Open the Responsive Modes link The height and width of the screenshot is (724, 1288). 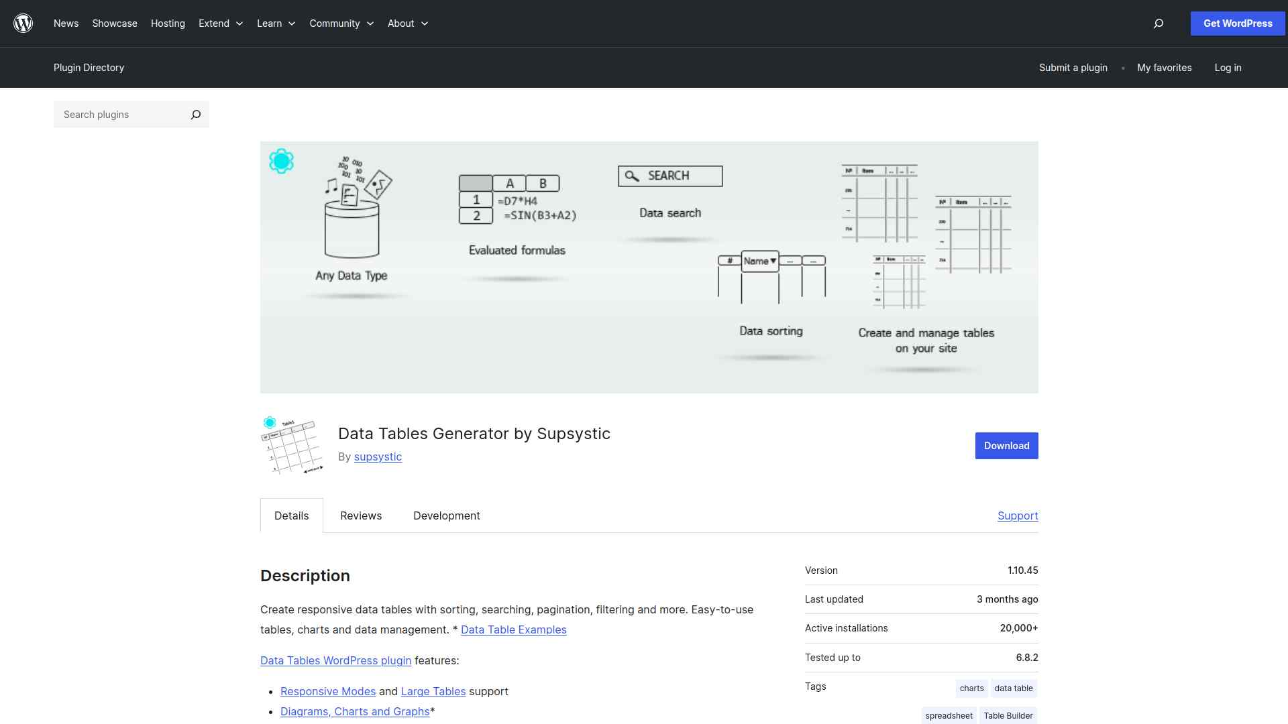328,691
